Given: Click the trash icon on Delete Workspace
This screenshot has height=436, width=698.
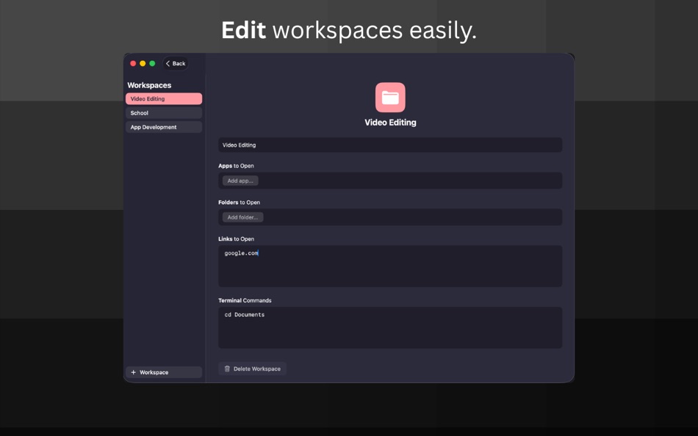Looking at the screenshot, I should [x=228, y=368].
